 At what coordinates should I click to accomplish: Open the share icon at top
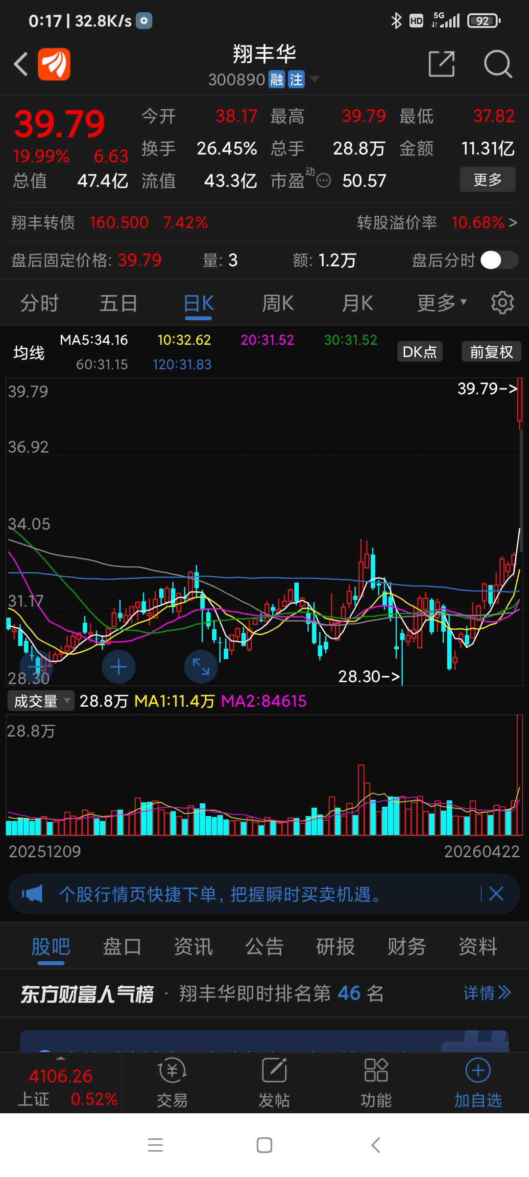pos(441,64)
